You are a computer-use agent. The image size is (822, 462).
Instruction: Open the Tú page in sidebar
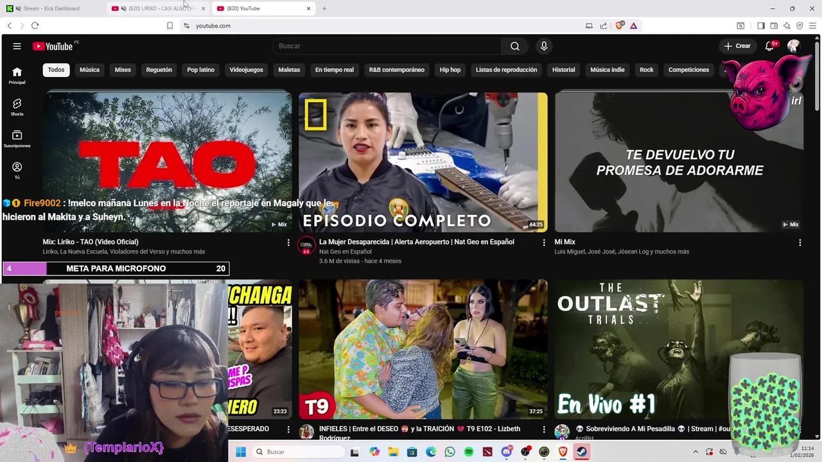(17, 170)
